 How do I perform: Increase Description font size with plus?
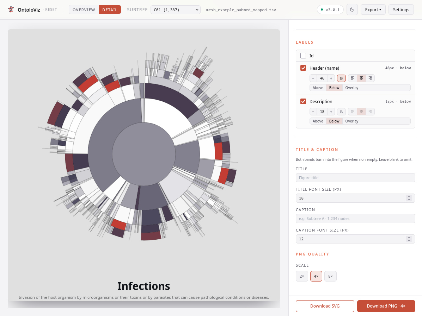[331, 112]
